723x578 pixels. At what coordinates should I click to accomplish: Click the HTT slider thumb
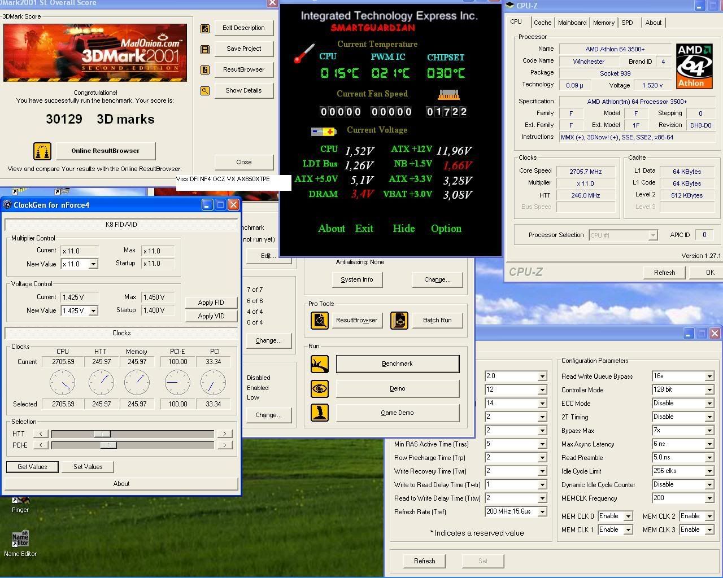[102, 433]
